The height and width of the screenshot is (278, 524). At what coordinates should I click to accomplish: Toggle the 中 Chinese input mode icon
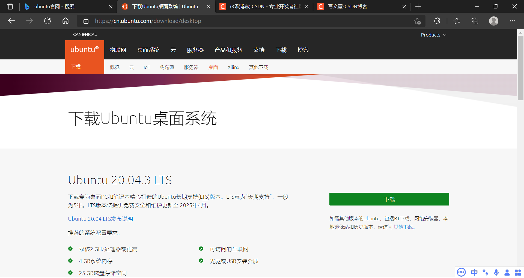(x=474, y=272)
